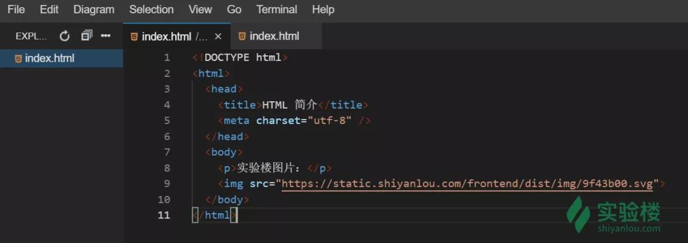
Task: Select index.html in the Explorer tree
Action: click(x=61, y=59)
